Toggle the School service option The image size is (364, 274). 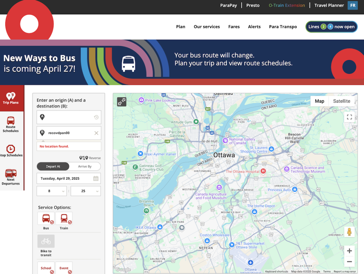46,268
